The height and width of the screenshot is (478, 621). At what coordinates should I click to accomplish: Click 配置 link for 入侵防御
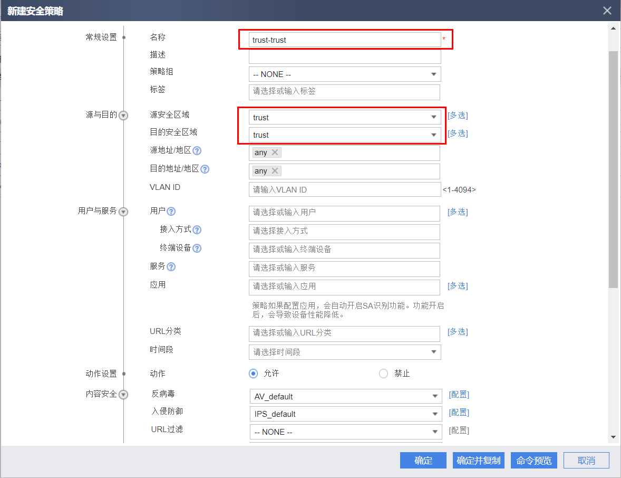[459, 412]
